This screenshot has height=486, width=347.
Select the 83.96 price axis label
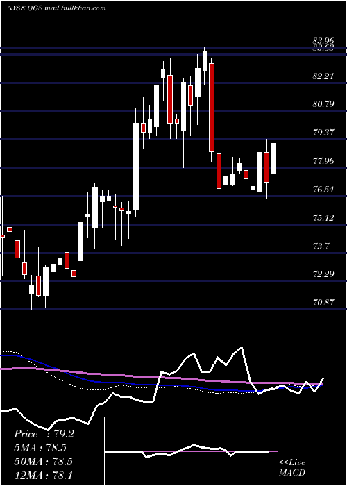(x=323, y=41)
